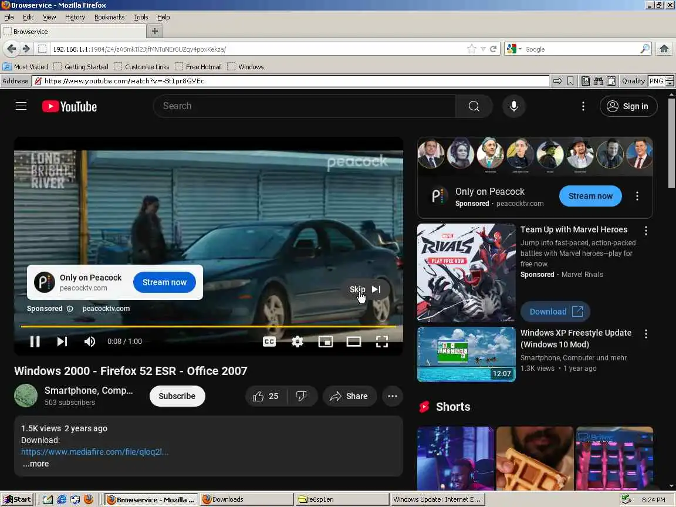Viewport: 676px width, 507px height.
Task: Open the Tools menu
Action: (x=141, y=17)
